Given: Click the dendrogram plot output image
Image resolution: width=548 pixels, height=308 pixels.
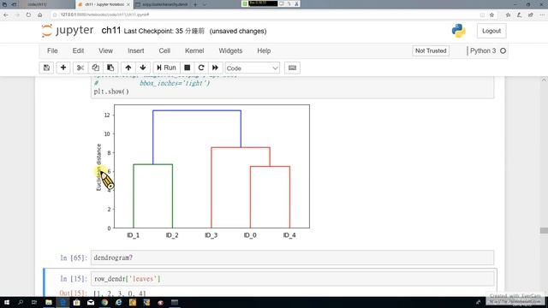Looking at the screenshot, I should click(x=202, y=172).
